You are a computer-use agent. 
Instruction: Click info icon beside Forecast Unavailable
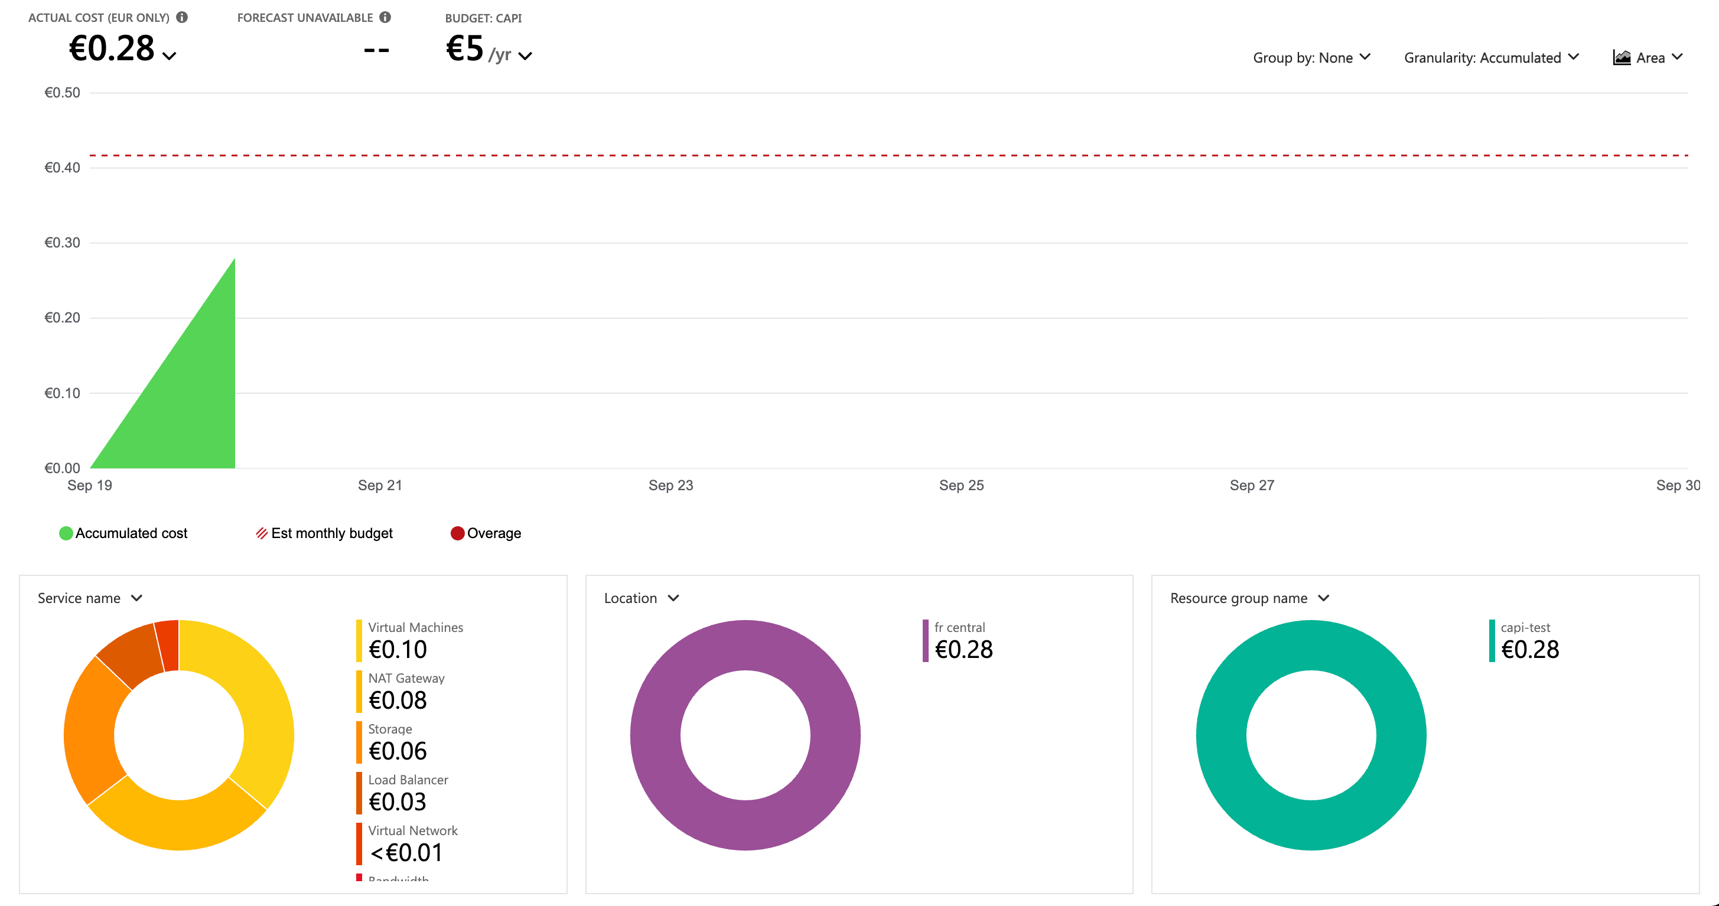(x=385, y=17)
